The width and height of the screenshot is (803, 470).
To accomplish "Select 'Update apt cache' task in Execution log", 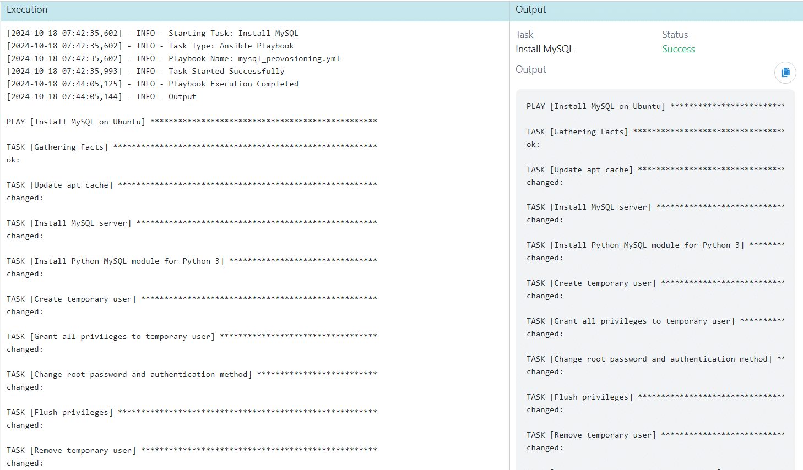I will tap(192, 185).
